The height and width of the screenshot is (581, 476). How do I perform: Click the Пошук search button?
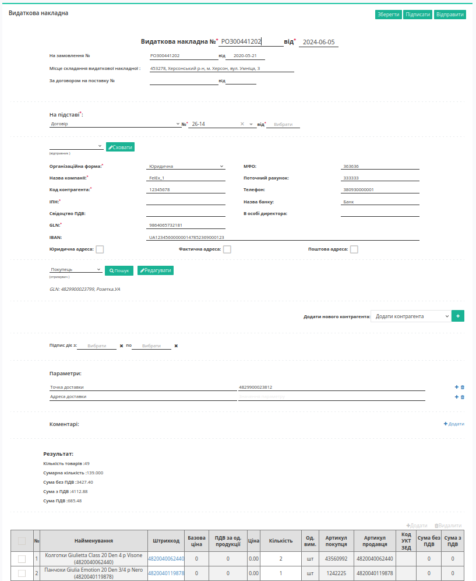(x=119, y=270)
